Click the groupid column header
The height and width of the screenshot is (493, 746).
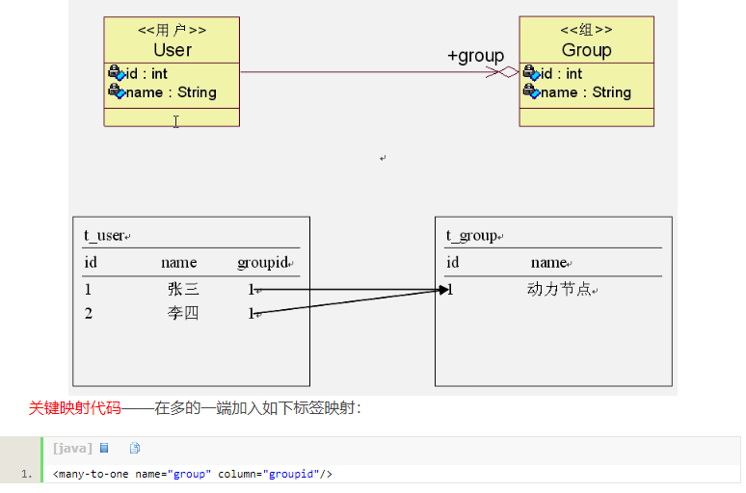262,262
